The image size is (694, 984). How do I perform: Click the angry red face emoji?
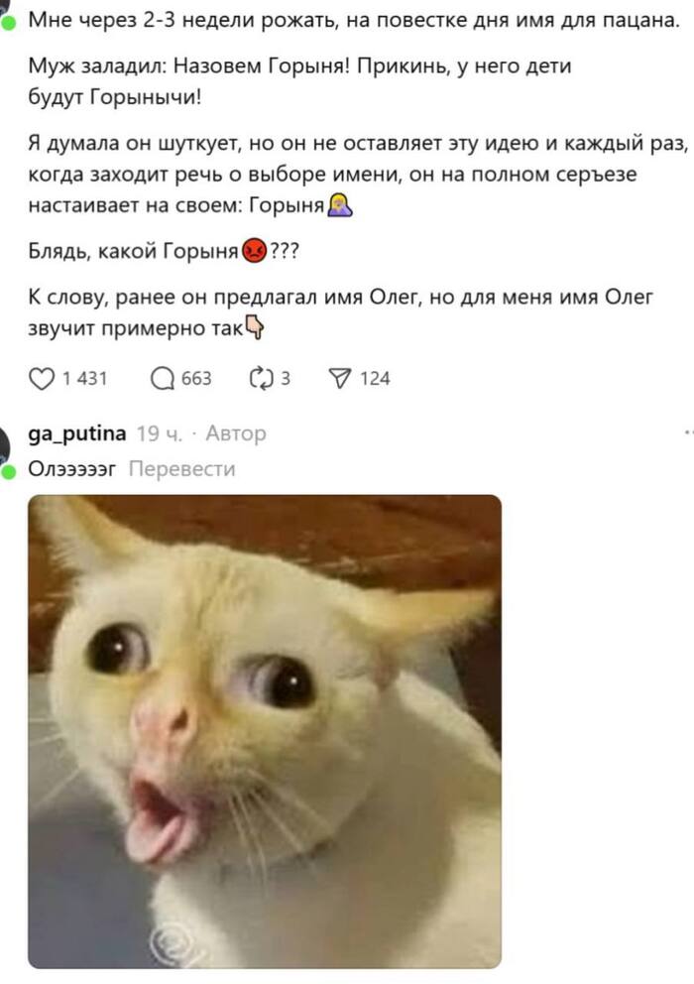[254, 251]
